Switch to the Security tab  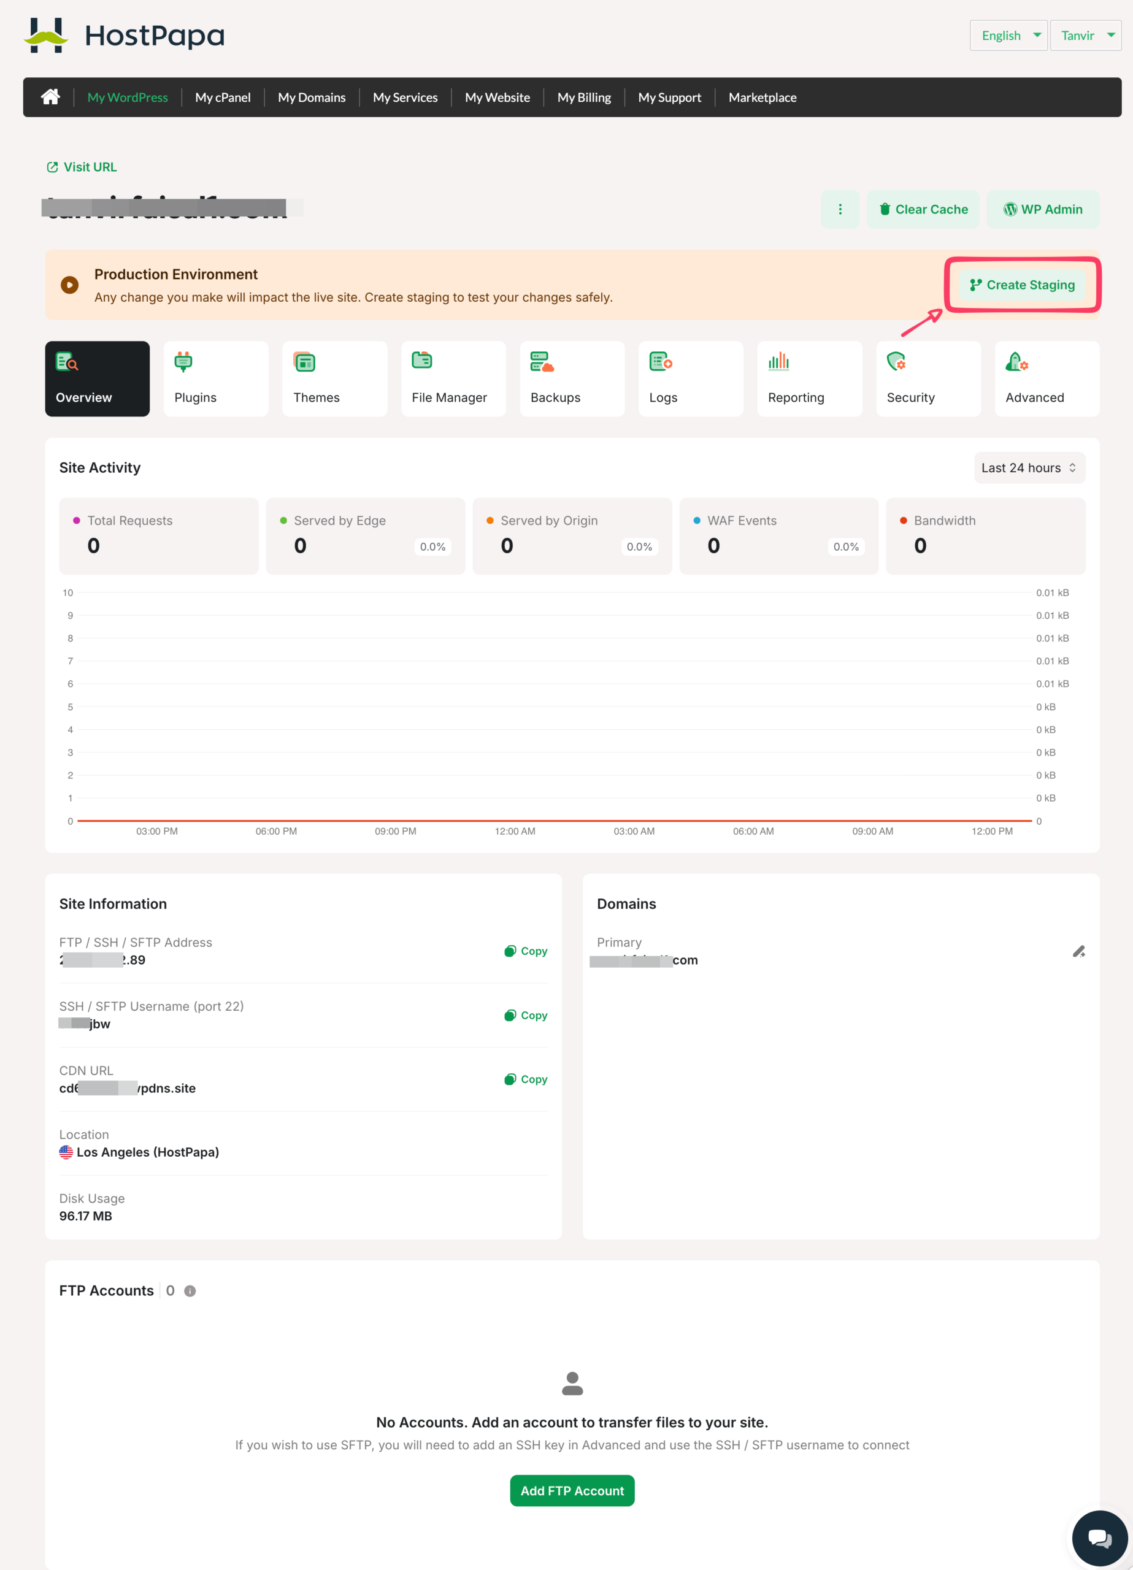929,378
